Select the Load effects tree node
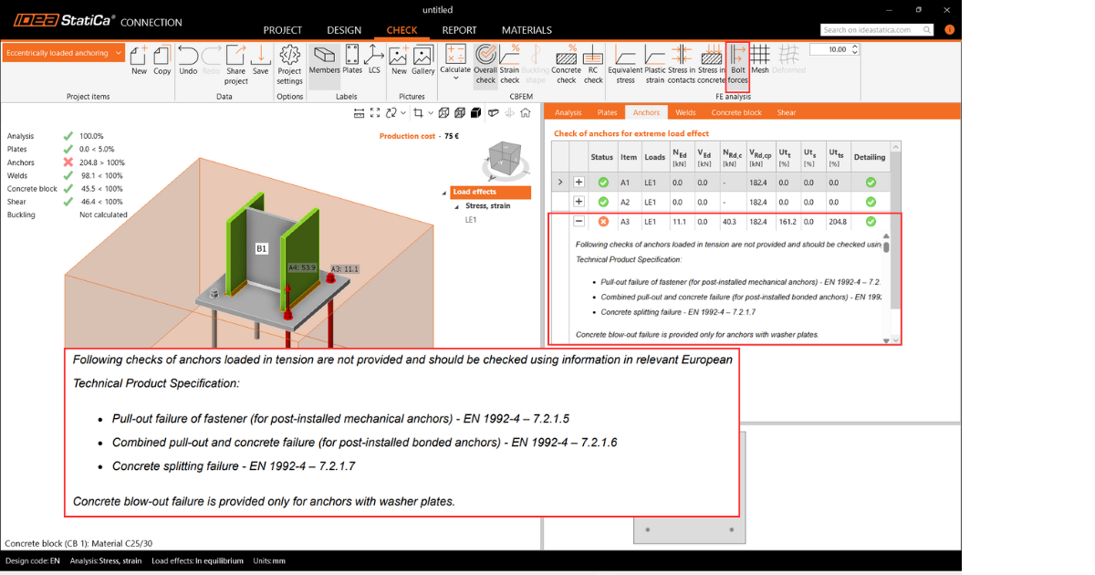The height and width of the screenshot is (575, 1095). tap(490, 193)
